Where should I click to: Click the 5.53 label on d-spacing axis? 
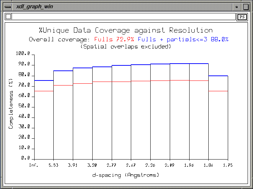coord(53,165)
